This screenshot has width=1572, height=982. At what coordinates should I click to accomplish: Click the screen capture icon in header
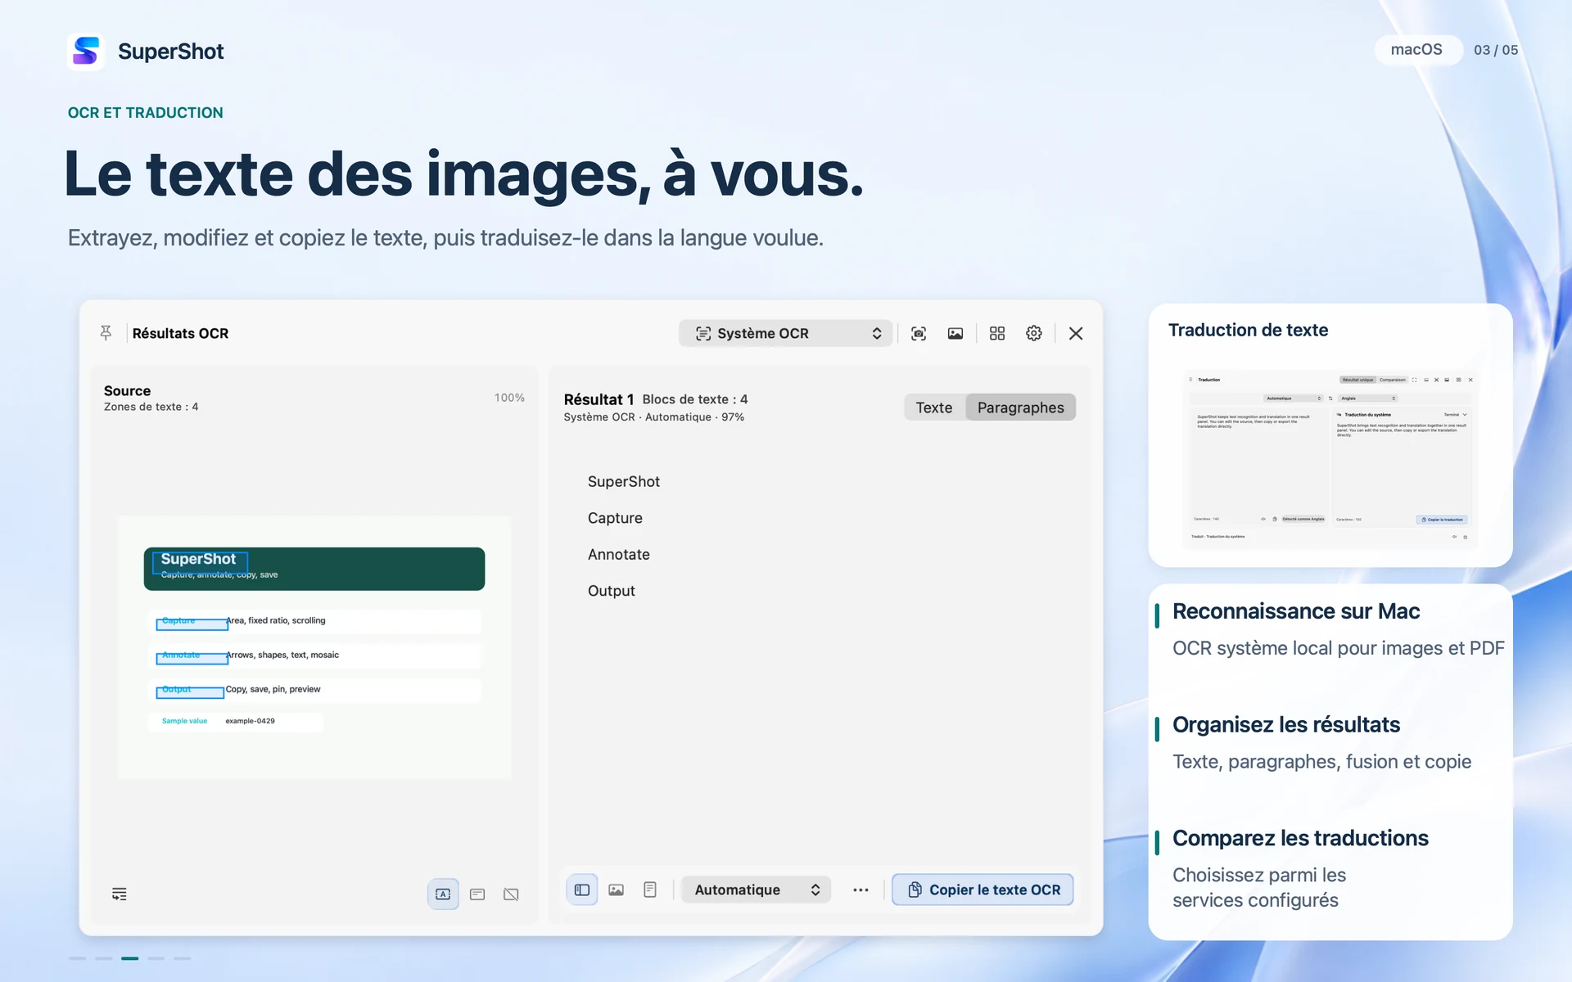pyautogui.click(x=919, y=333)
